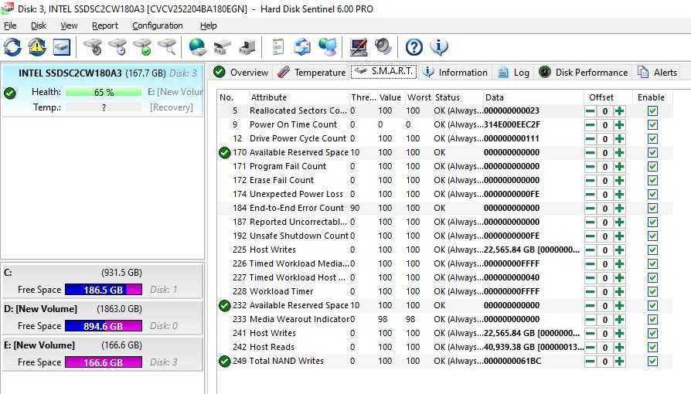691x394 pixels.
Task: Increase offset for Reallocated Sectors Count
Action: tap(620, 111)
